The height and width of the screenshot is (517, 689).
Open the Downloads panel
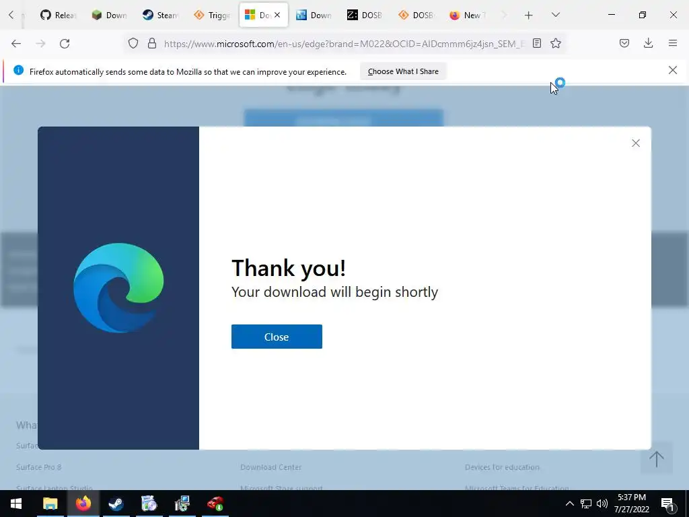pyautogui.click(x=648, y=43)
